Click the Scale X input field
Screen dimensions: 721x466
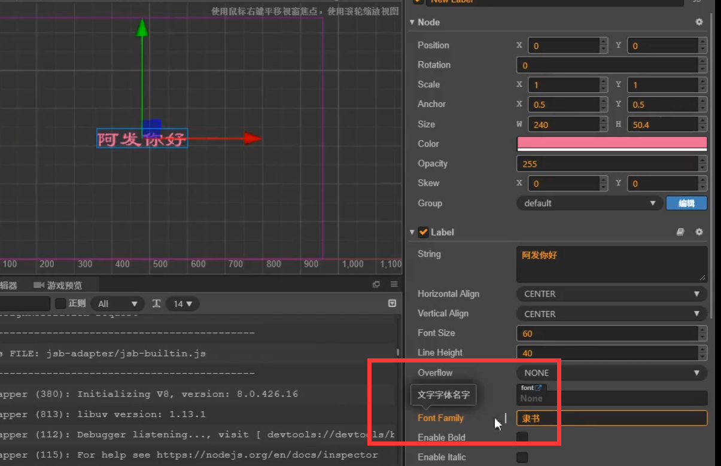564,85
